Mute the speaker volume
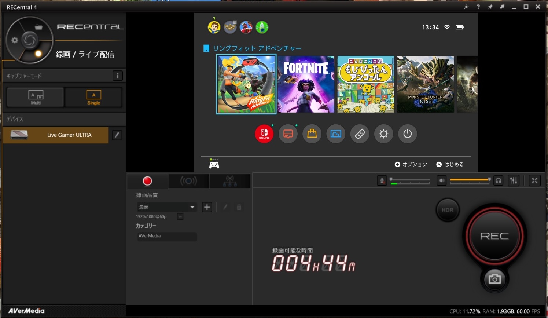Viewport: 548px width, 318px height. [442, 180]
